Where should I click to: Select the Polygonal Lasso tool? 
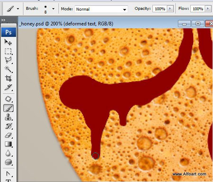8,60
